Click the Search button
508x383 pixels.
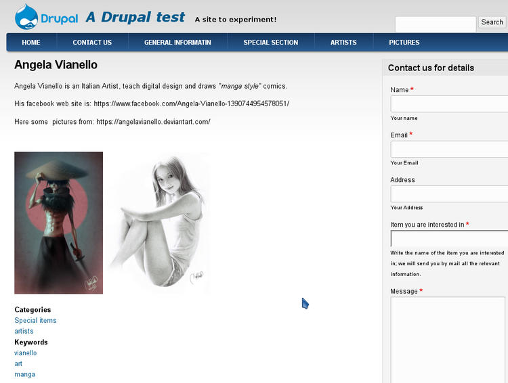492,22
